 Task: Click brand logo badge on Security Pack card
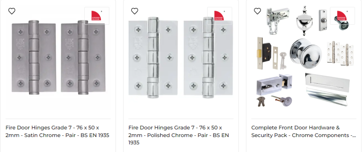point(342,16)
